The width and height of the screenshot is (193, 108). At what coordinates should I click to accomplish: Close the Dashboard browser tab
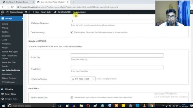point(33,2)
